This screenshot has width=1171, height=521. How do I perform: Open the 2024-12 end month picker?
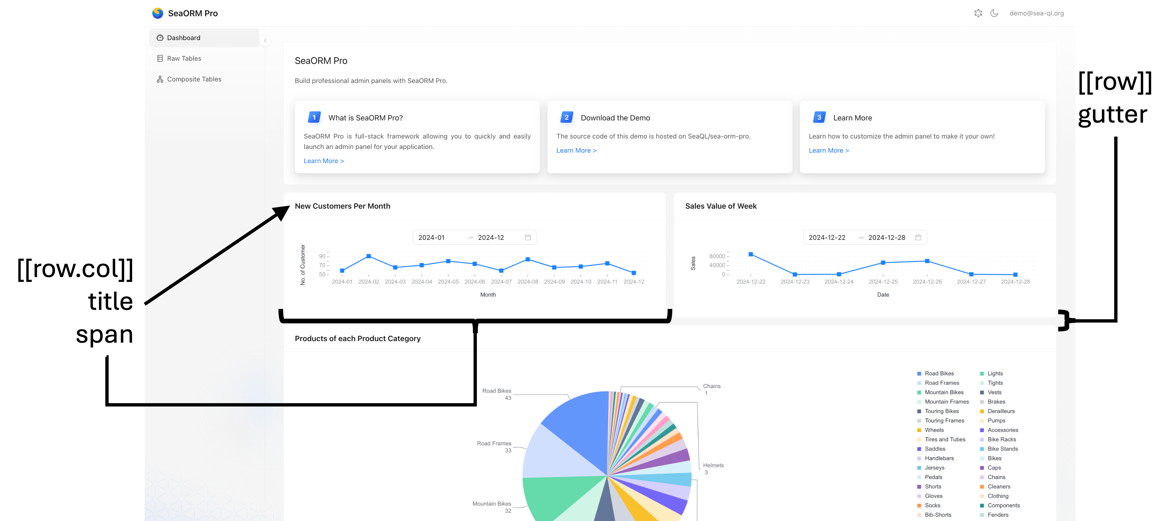[491, 238]
